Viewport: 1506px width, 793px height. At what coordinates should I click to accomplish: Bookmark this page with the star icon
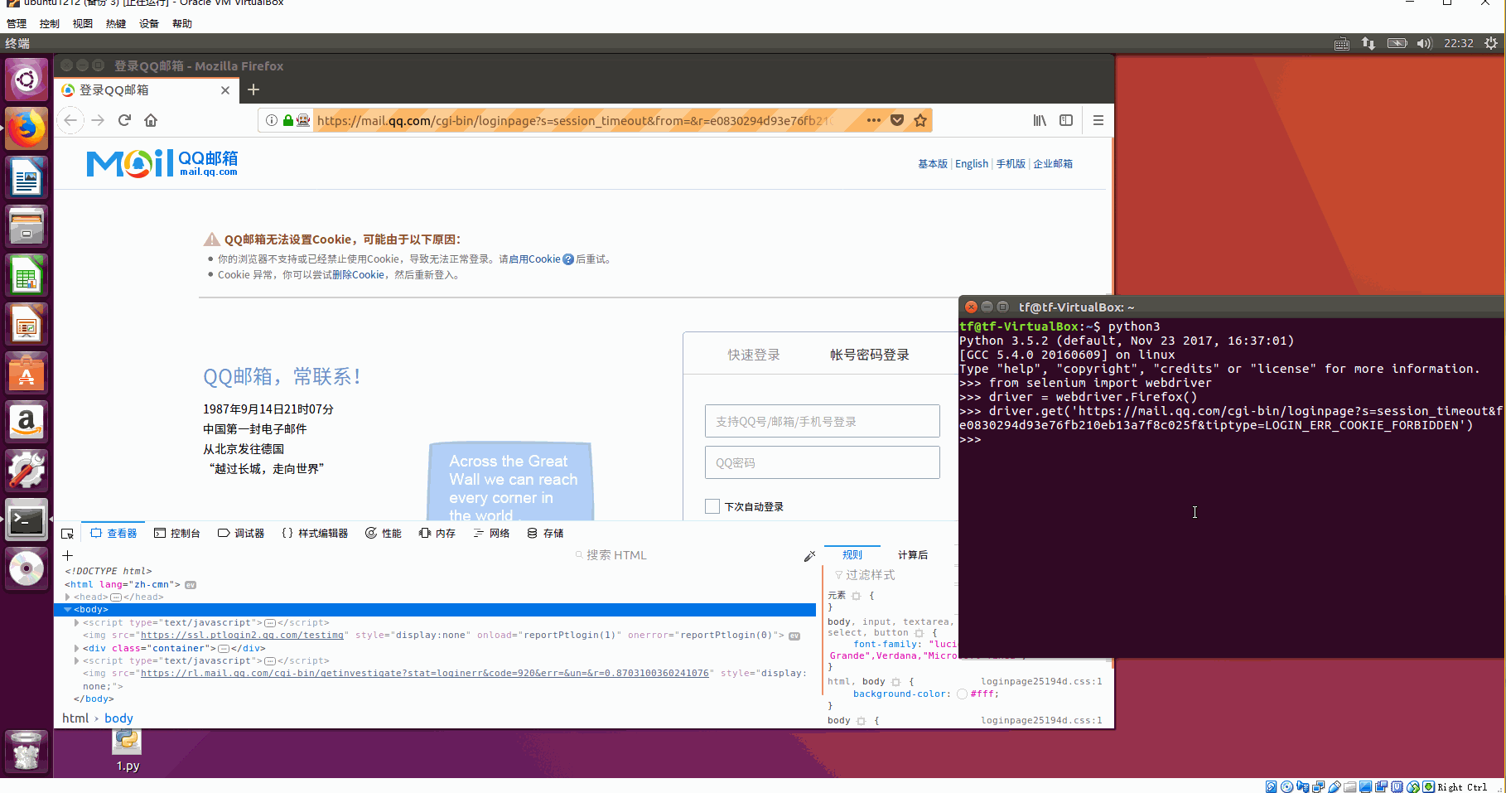point(920,120)
